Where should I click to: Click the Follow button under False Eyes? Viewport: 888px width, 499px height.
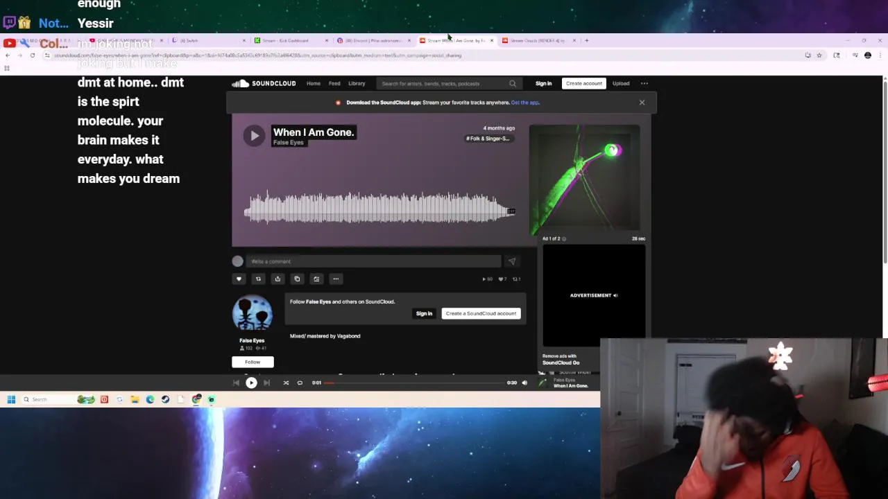(x=253, y=362)
